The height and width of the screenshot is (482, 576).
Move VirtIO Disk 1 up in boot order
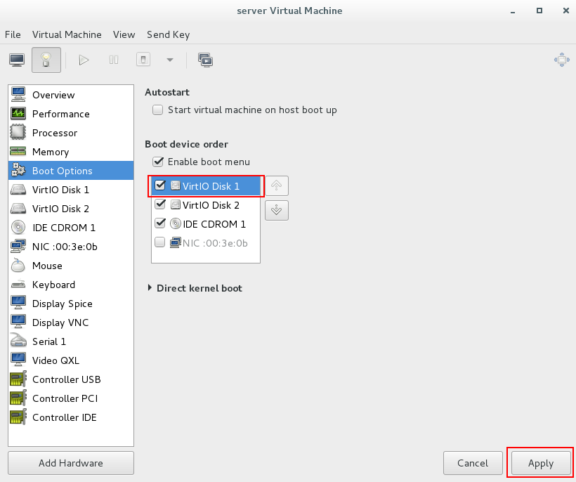277,186
